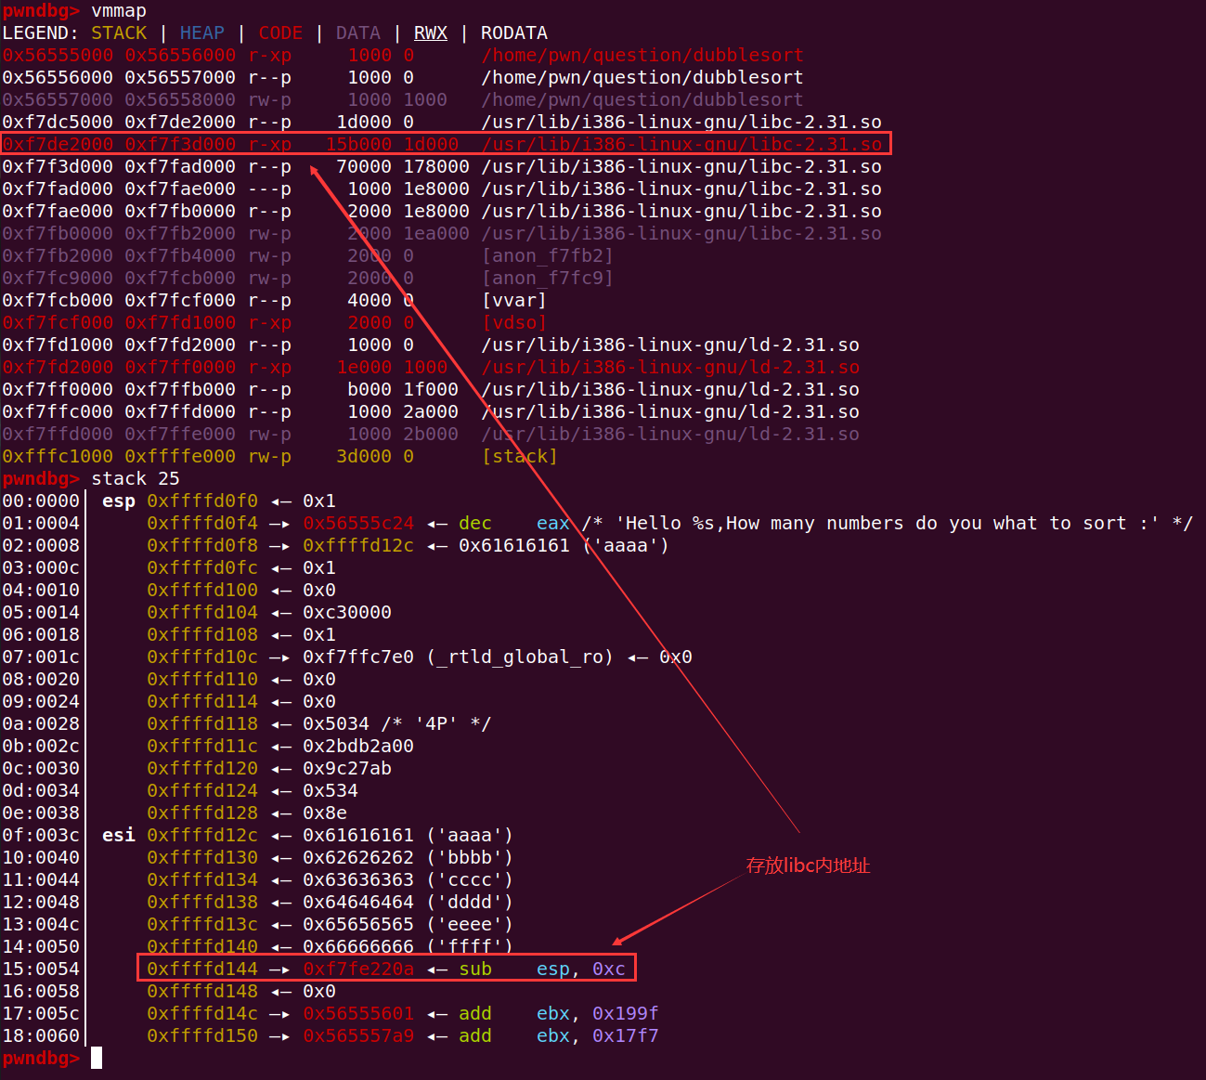Click the [anon_f7fc9] mapping name
Image resolution: width=1206 pixels, height=1080 pixels.
click(x=548, y=279)
